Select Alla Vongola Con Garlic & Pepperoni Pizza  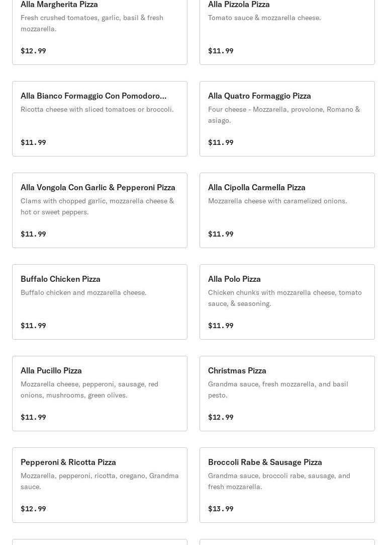98,187
